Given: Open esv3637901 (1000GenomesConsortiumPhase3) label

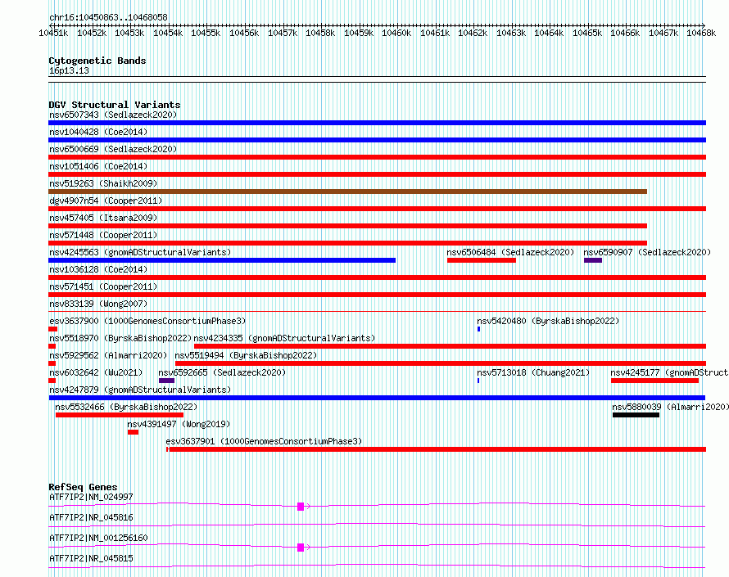Looking at the screenshot, I should click(264, 441).
